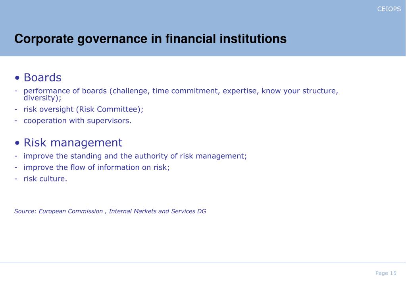The height and width of the screenshot is (281, 406).
Task: Select the 'Risk management' bullet heading
Action: (73, 143)
